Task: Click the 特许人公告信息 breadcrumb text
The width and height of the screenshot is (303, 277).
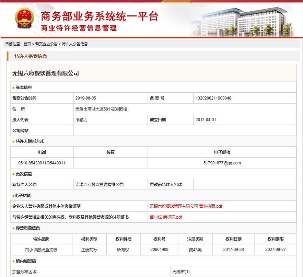Action: coord(74,44)
